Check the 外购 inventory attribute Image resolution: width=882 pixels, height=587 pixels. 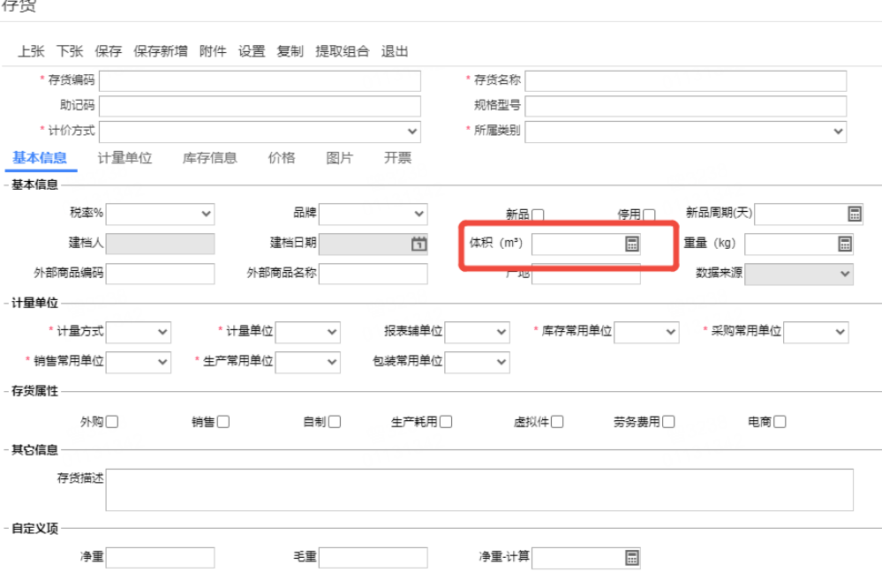coord(112,422)
